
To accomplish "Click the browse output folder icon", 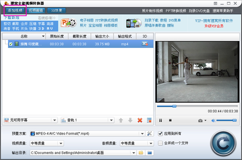I will 141,153.
